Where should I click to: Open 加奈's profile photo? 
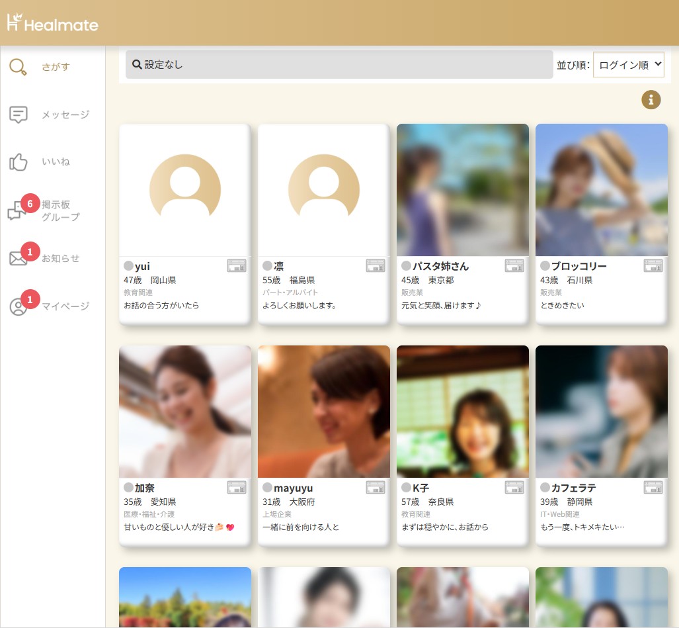point(185,412)
